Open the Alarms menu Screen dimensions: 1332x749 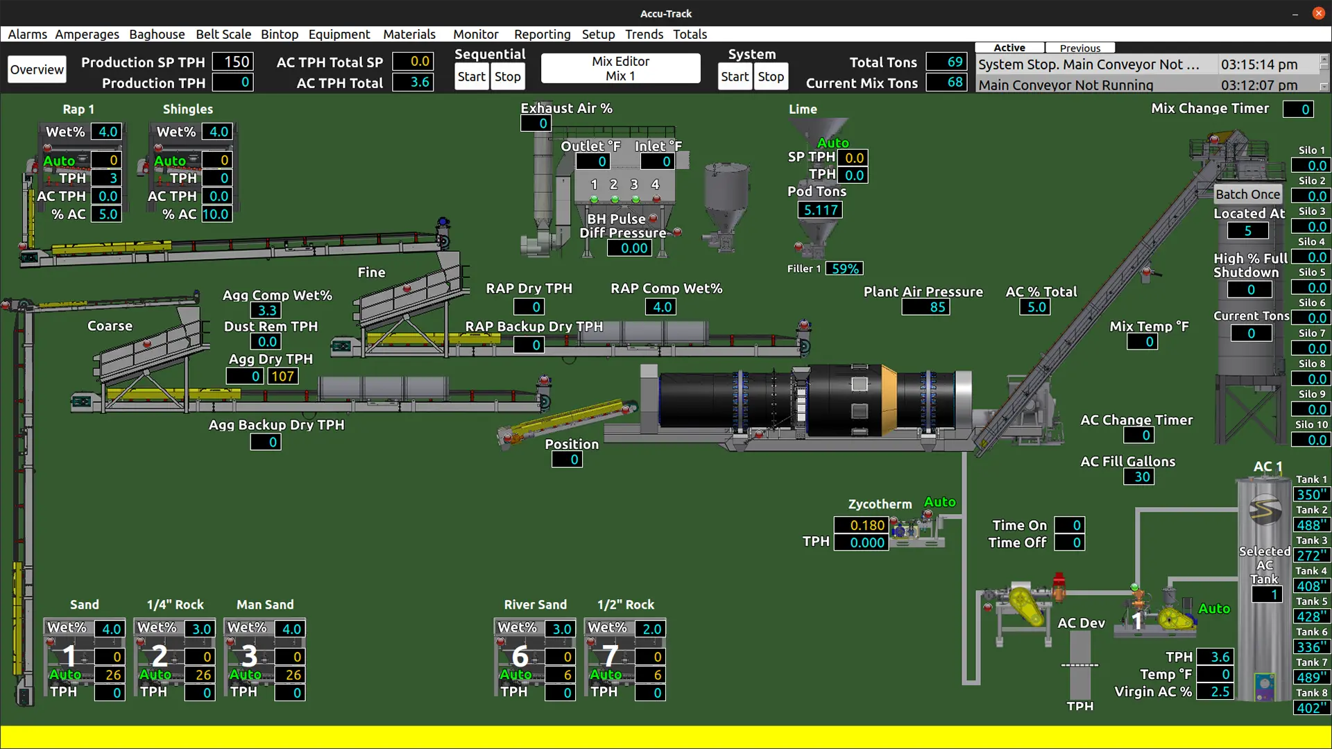(27, 34)
